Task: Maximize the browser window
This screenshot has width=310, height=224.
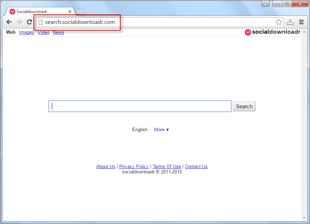Action: tap(287, 4)
